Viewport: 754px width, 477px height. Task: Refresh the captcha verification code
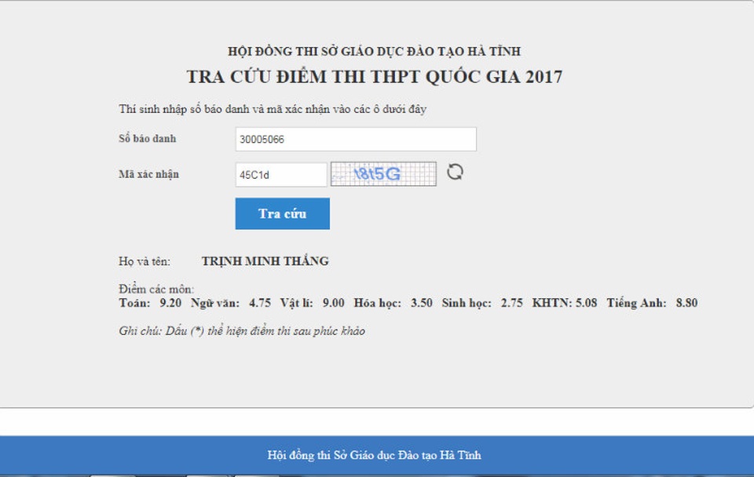click(x=455, y=173)
